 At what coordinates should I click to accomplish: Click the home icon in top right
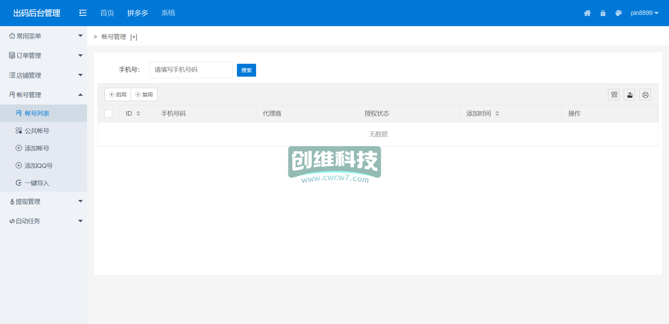coord(587,13)
